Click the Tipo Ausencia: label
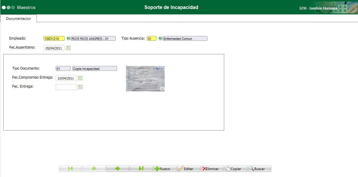 [133, 38]
